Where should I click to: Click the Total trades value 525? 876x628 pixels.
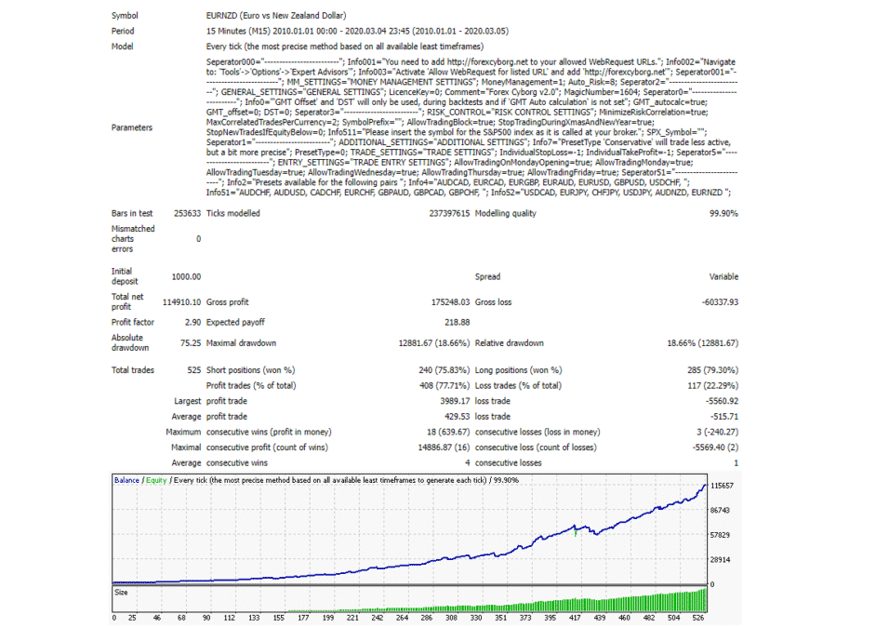click(x=193, y=370)
